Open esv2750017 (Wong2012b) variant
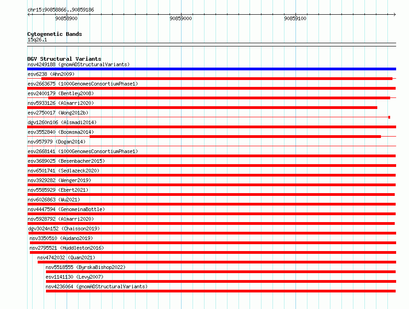Viewport: 409px width, 309px height. click(58, 113)
